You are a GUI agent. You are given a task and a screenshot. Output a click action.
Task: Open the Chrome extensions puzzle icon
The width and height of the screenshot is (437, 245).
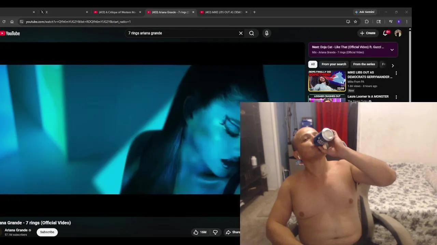[x=367, y=21]
